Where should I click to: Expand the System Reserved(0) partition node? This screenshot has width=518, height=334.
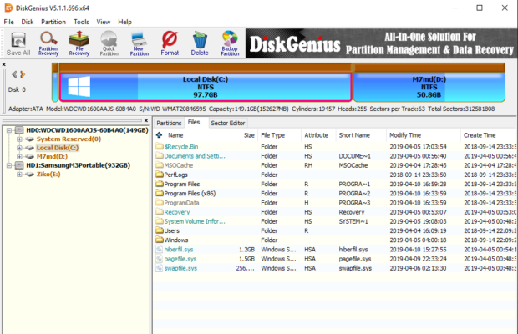(x=19, y=139)
